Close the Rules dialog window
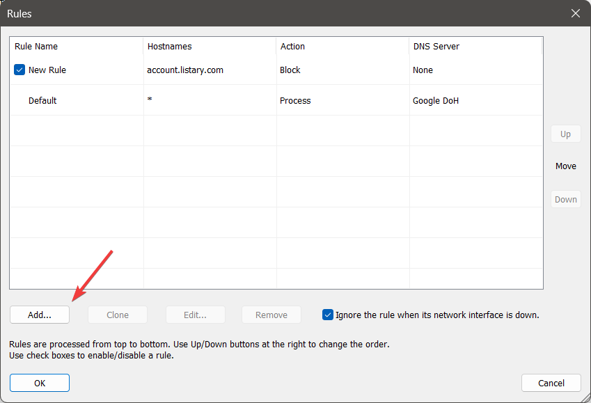This screenshot has height=403, width=591. [575, 13]
